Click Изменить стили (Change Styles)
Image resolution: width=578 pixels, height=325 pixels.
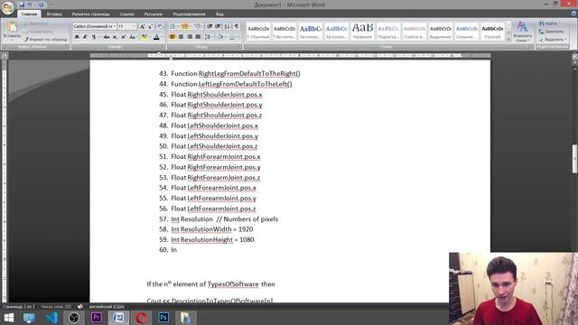click(x=522, y=32)
